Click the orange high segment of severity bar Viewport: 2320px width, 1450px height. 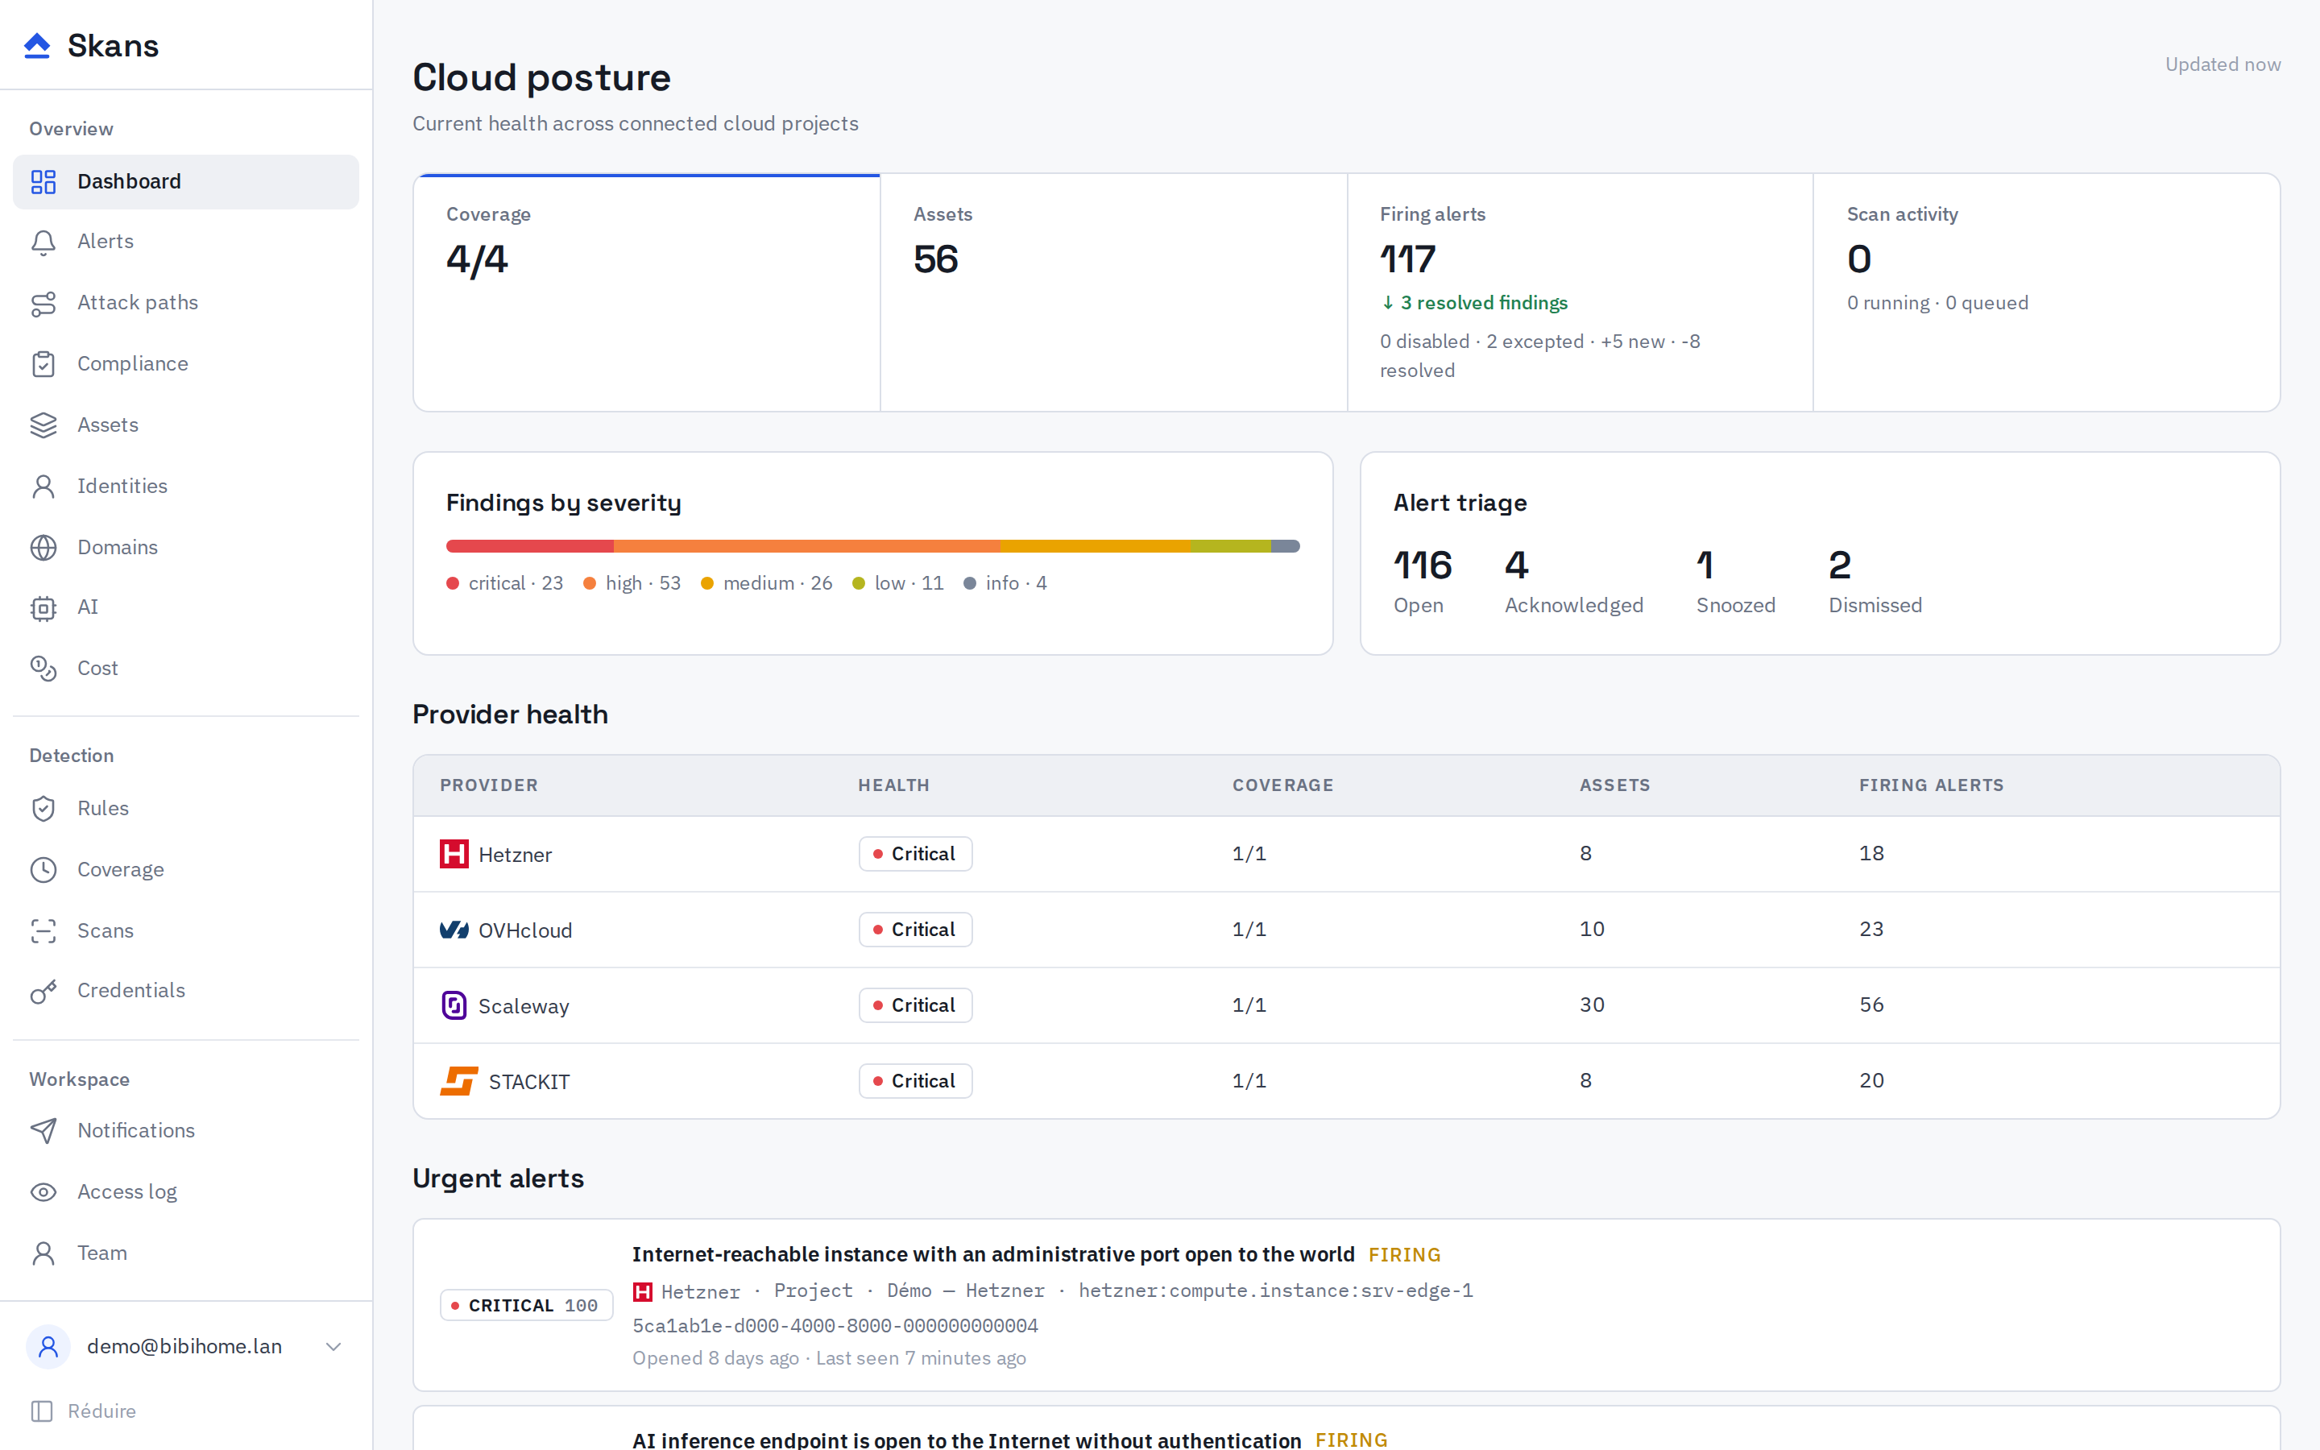tap(806, 545)
